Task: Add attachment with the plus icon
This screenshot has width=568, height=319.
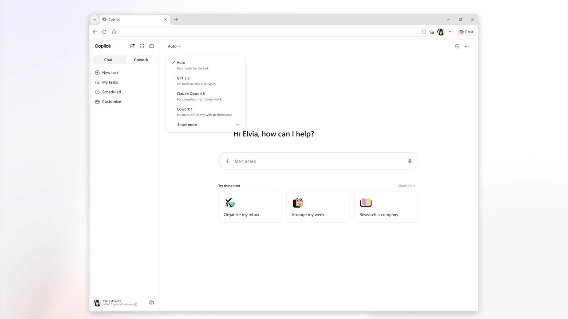Action: (228, 161)
